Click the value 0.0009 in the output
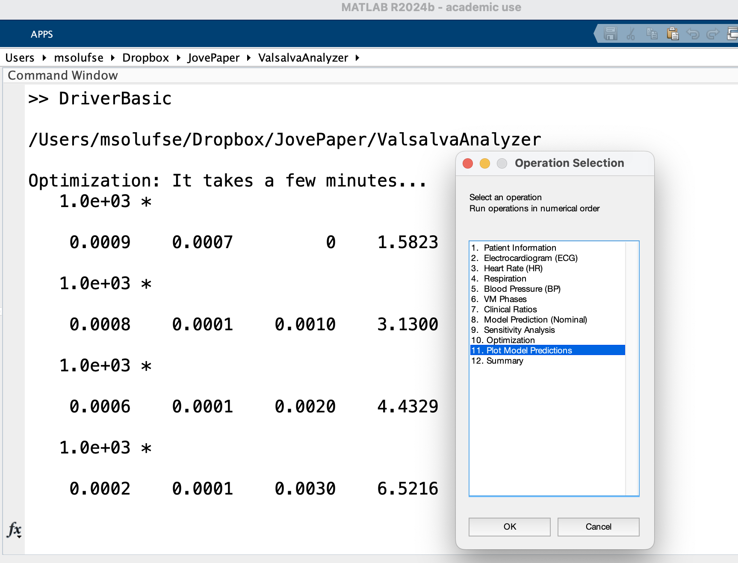 pos(100,243)
